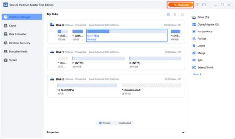Click the feedback icon next to Upgrade
Viewport: 235px width, 139px height.
pyautogui.click(x=197, y=5)
